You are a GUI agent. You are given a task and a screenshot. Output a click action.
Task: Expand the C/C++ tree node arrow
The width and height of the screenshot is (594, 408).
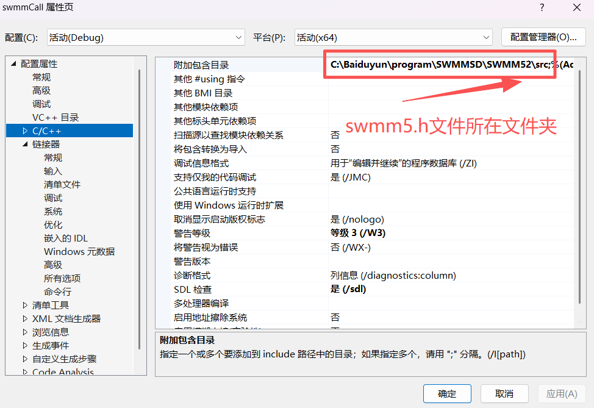pyautogui.click(x=25, y=131)
